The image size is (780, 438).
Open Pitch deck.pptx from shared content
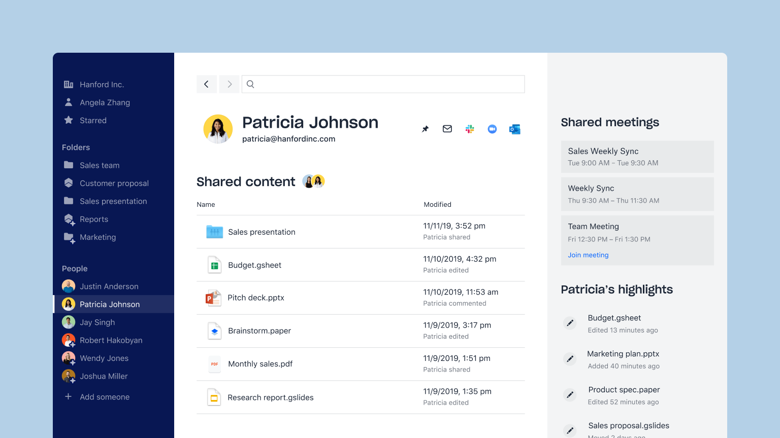[255, 298]
